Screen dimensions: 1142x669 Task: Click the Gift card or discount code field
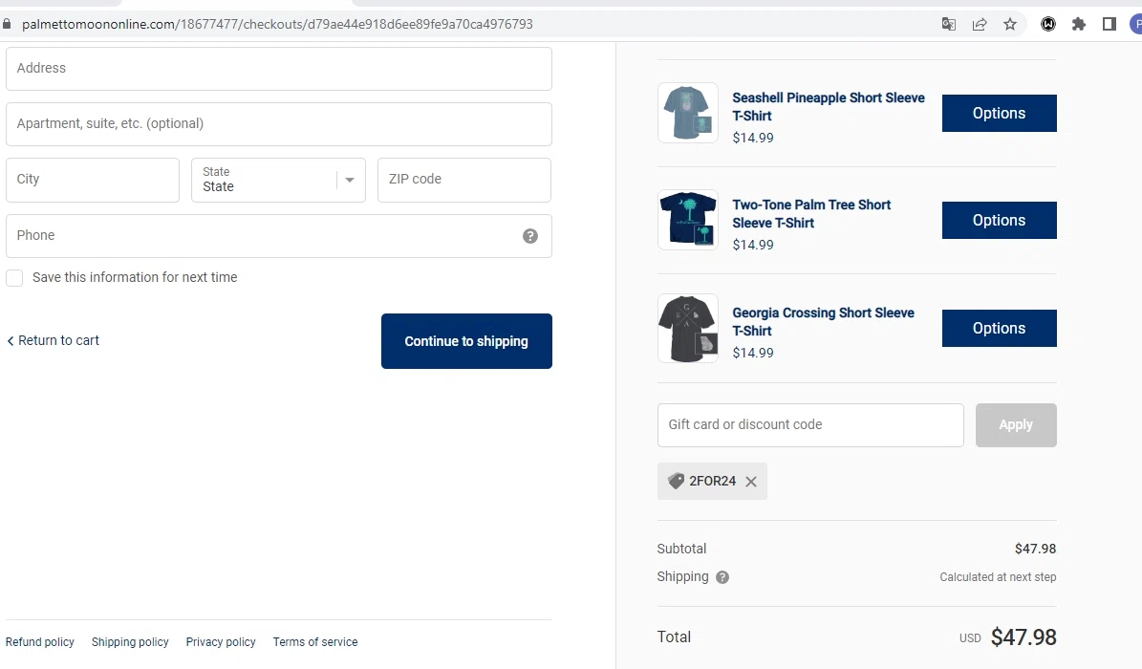click(x=810, y=425)
